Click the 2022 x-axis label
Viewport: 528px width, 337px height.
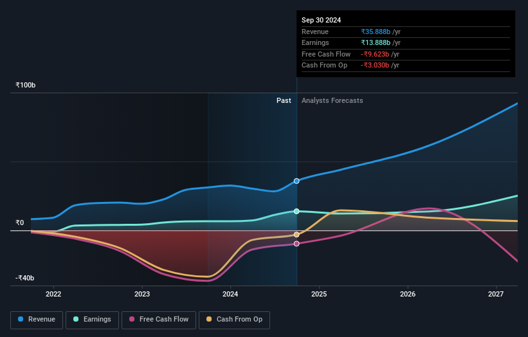tap(53, 294)
